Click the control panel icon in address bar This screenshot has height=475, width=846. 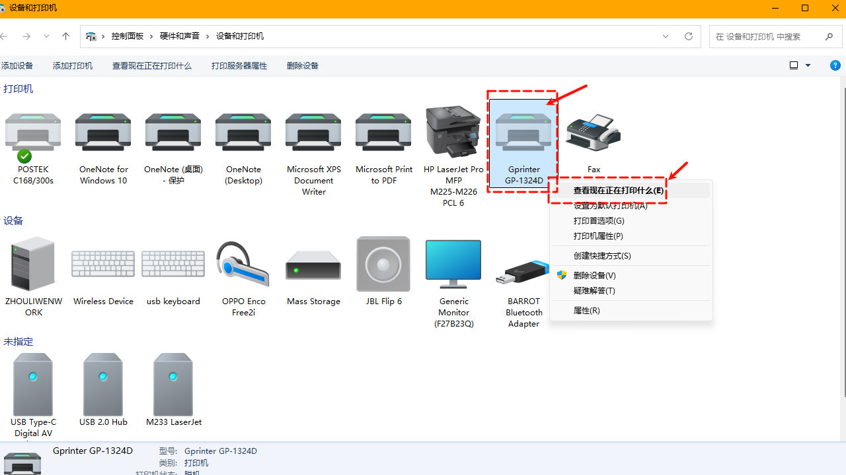click(91, 36)
